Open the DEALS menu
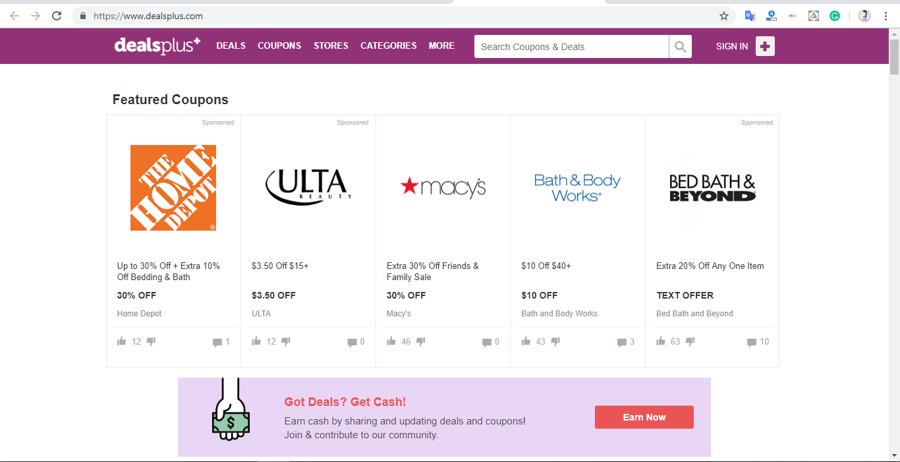Screen dimensions: 900x462 click(231, 45)
